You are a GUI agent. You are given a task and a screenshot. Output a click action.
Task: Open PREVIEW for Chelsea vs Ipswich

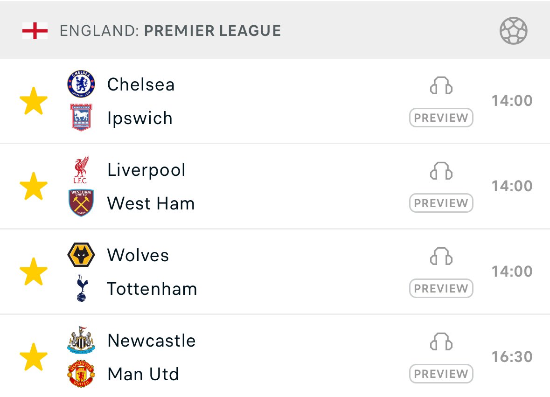pos(441,118)
